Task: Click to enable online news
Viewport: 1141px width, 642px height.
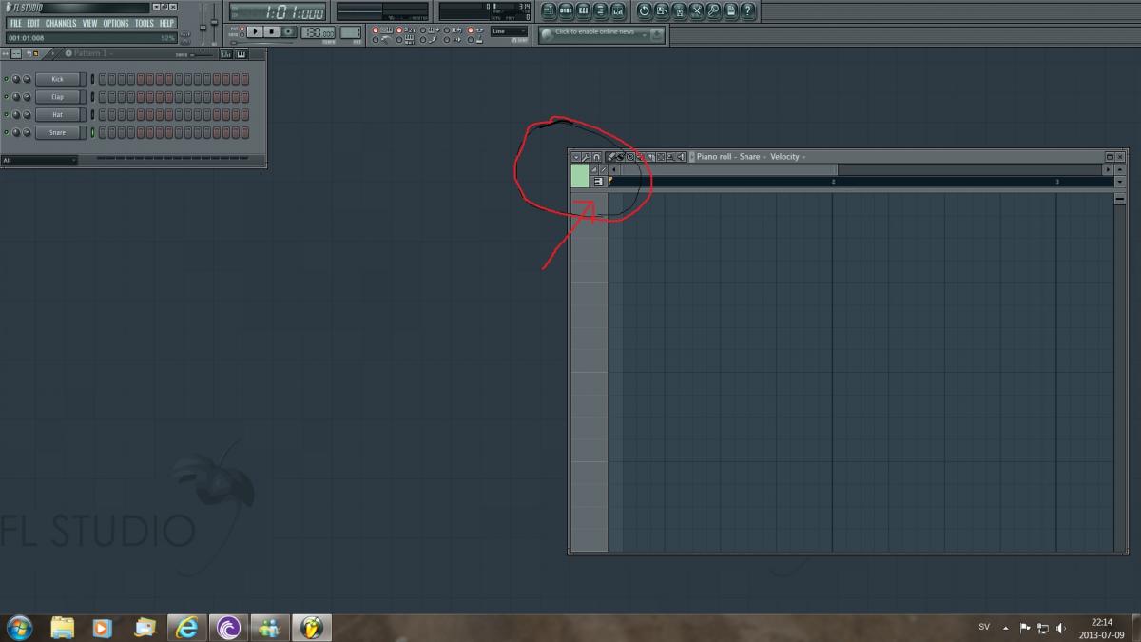Action: [x=594, y=32]
